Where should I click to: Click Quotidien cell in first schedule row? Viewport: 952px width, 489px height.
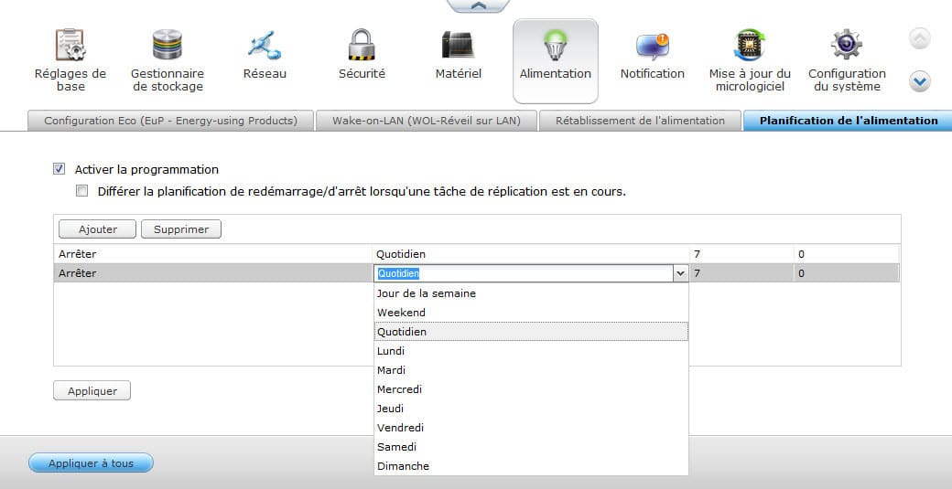point(531,254)
